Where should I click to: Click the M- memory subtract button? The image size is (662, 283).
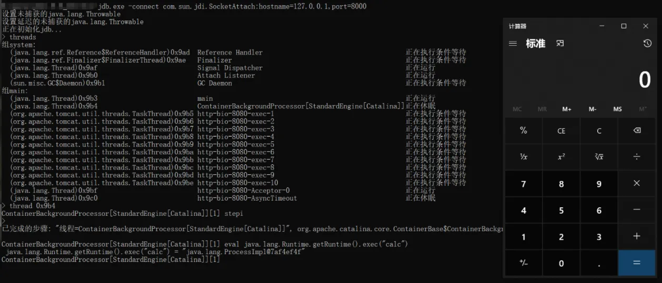593,109
